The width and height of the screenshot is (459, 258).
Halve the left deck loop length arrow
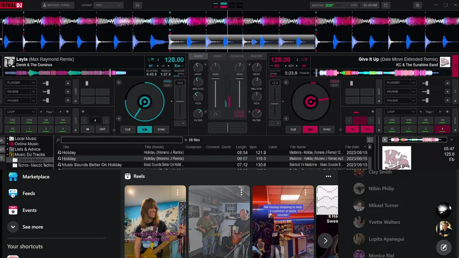click(x=85, y=120)
